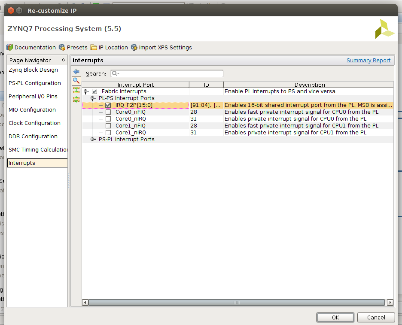Click the collapse all tree icon
The image size is (402, 325).
click(x=76, y=90)
